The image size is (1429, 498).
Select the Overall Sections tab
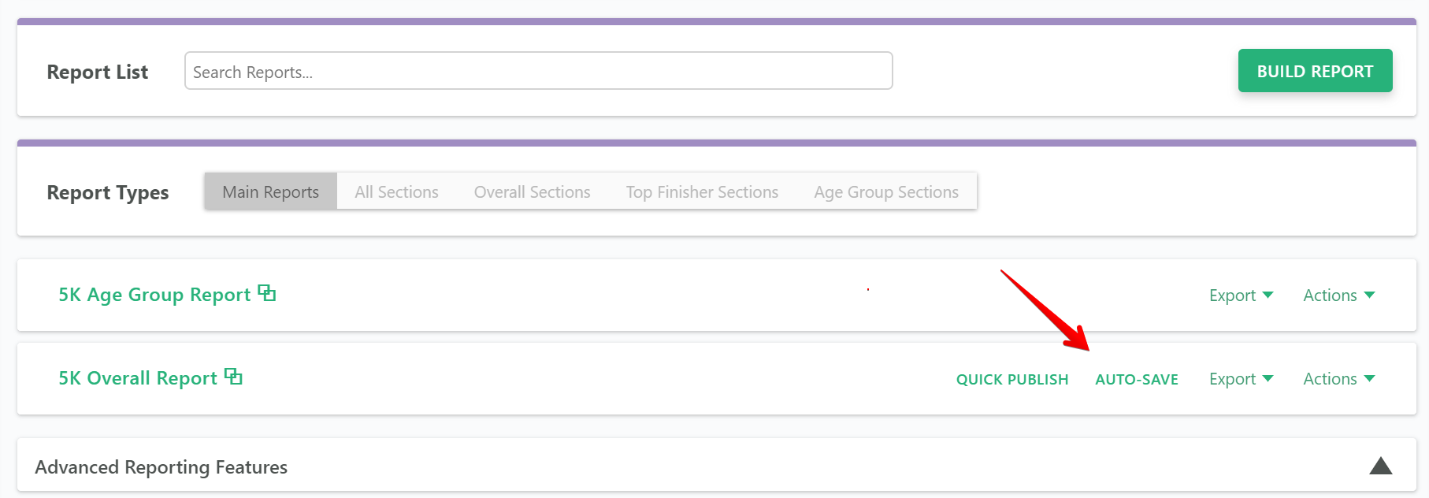click(531, 191)
